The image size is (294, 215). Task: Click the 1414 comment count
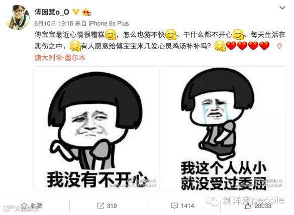pos(187,206)
